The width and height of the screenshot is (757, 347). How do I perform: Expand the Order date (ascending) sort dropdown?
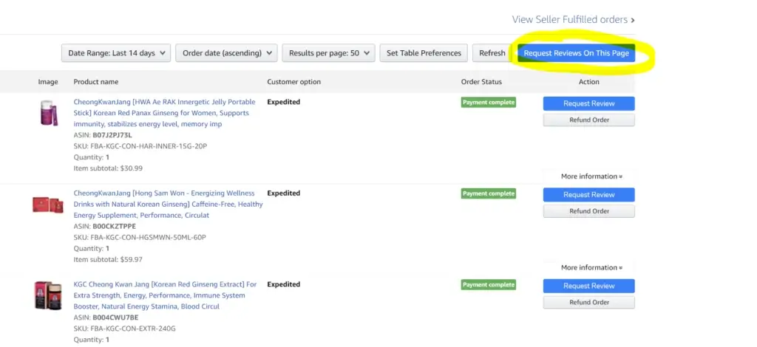(226, 53)
